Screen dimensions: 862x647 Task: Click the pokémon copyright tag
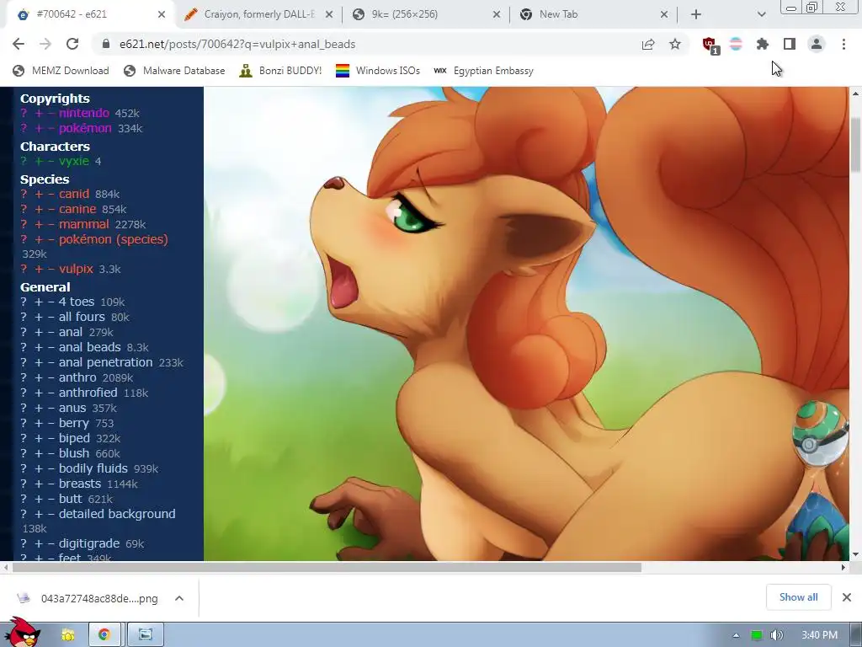pos(85,128)
